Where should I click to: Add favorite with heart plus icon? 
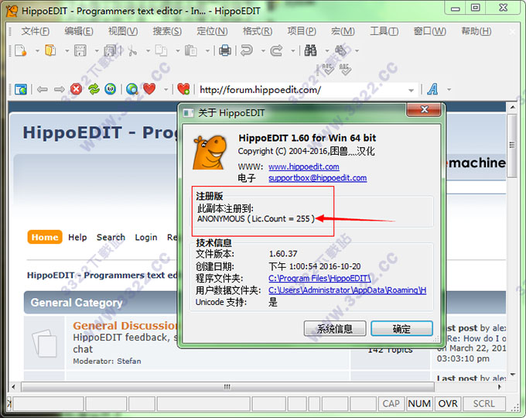coord(183,89)
